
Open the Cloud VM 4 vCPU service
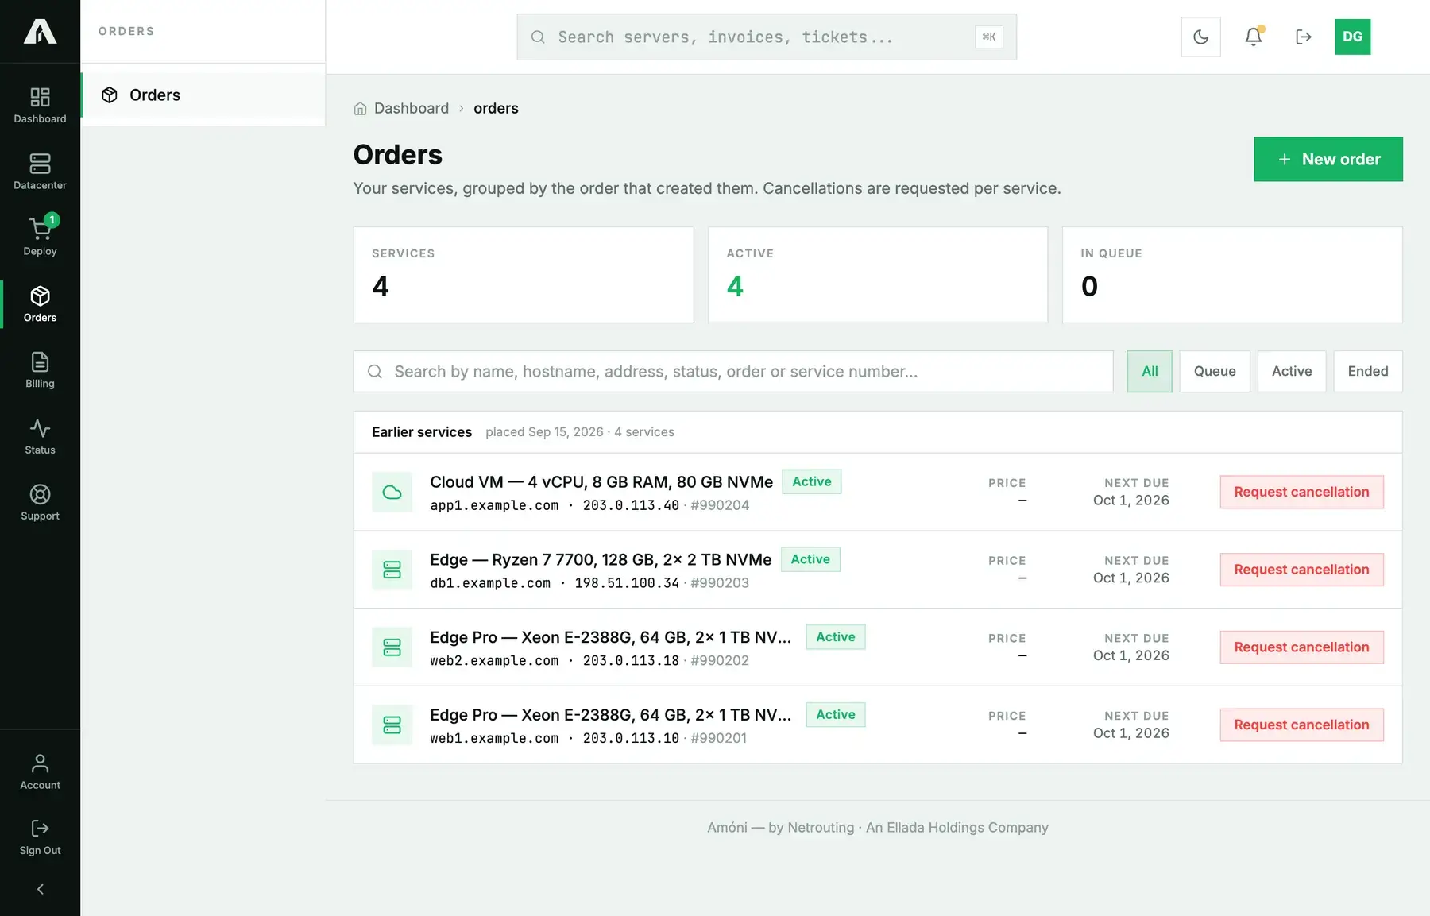point(601,482)
